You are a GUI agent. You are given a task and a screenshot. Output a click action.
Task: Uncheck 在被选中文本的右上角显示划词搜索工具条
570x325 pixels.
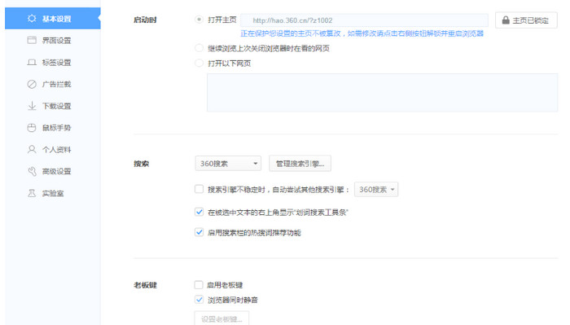click(199, 212)
